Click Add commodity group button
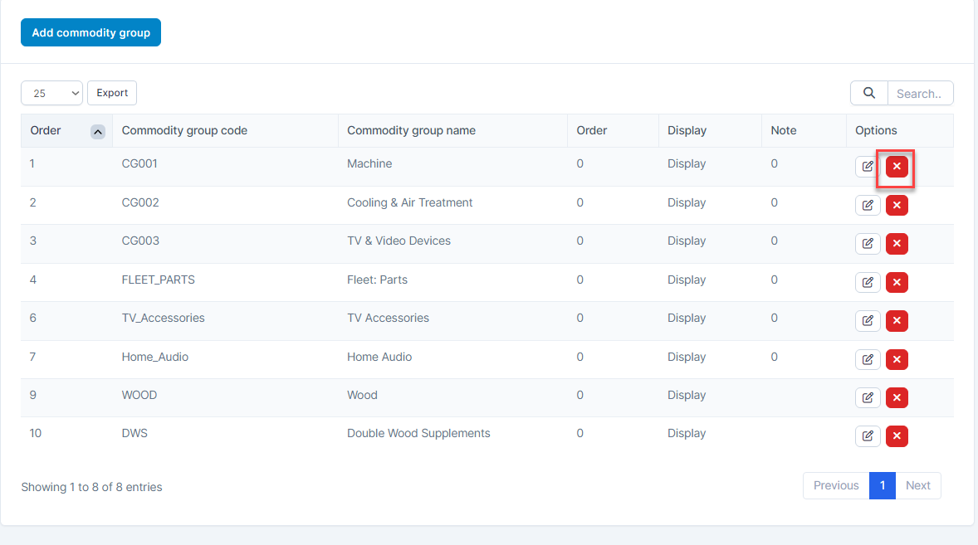Viewport: 978px width, 545px height. [90, 32]
